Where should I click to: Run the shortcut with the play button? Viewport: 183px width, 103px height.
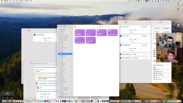point(150,22)
